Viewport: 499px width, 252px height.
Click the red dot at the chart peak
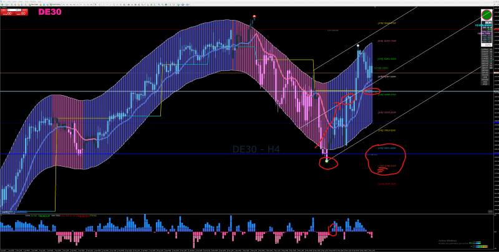[254, 16]
